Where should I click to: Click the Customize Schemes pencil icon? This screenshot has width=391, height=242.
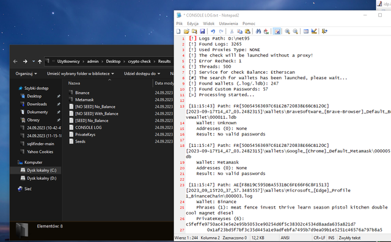(314, 31)
